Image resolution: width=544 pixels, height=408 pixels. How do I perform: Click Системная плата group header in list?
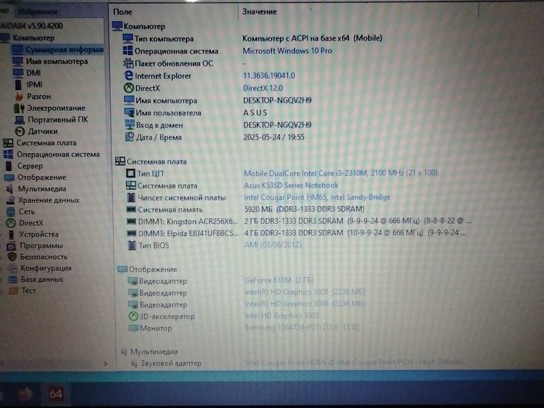[151, 161]
